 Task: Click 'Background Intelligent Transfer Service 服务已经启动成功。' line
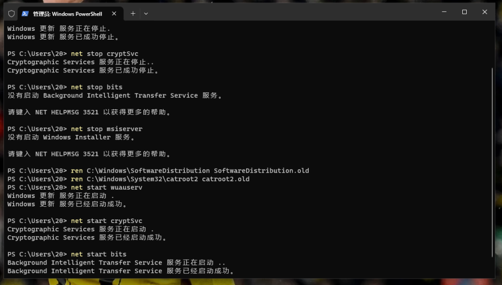click(121, 271)
